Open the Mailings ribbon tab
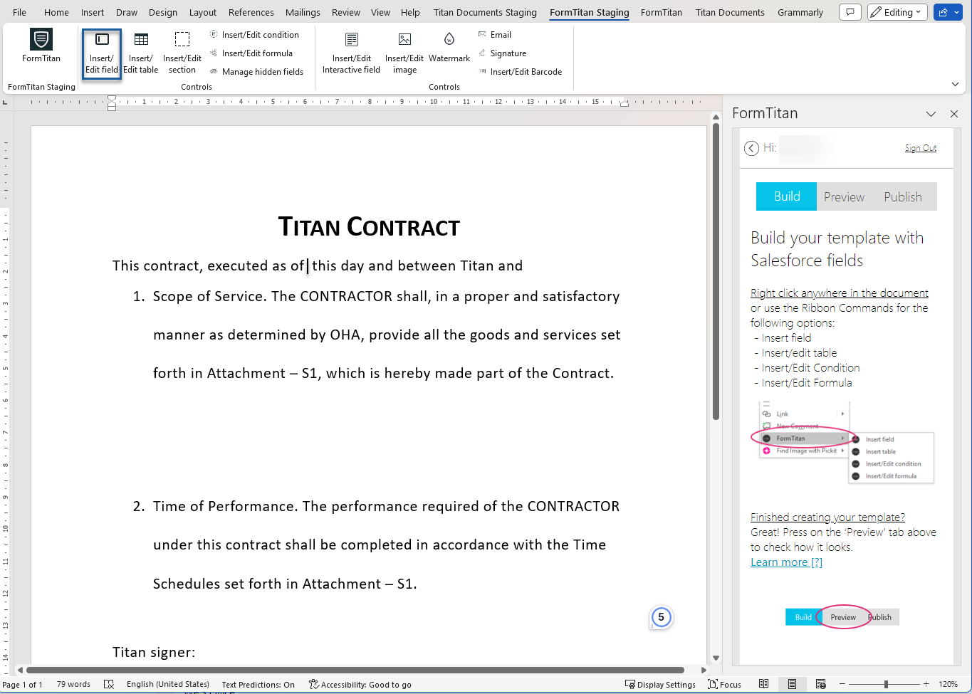972x694 pixels. click(x=303, y=12)
